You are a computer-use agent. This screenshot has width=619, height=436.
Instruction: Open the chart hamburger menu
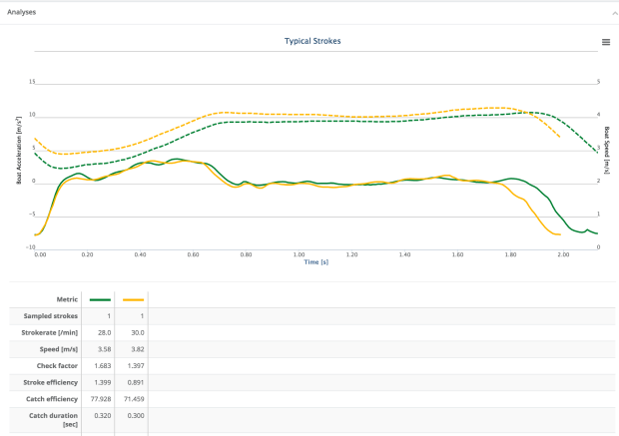605,42
